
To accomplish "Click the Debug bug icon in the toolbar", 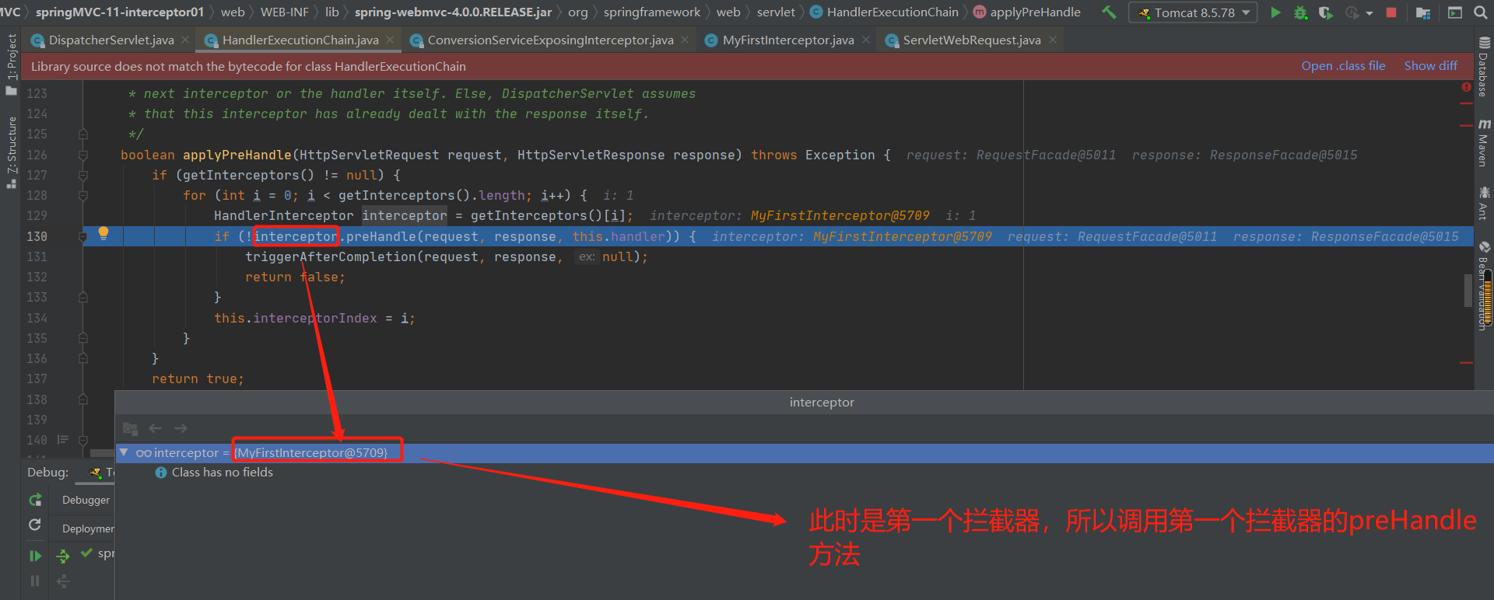I will point(1300,12).
